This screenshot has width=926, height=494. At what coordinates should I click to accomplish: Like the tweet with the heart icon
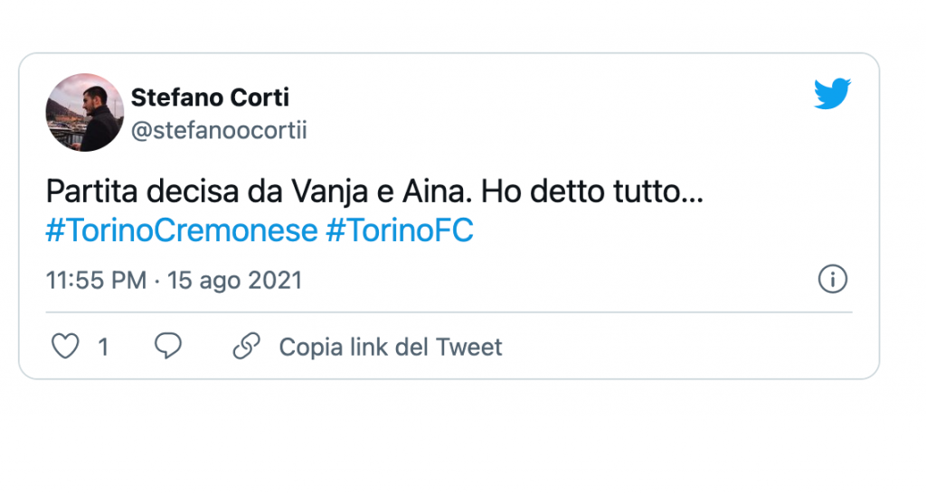[x=65, y=347]
